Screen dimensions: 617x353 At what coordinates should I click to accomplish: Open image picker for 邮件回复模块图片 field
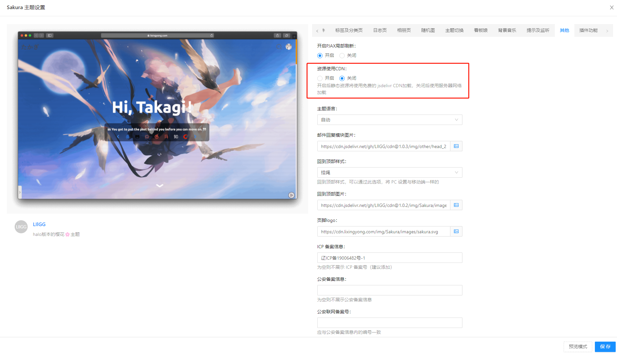tap(456, 146)
